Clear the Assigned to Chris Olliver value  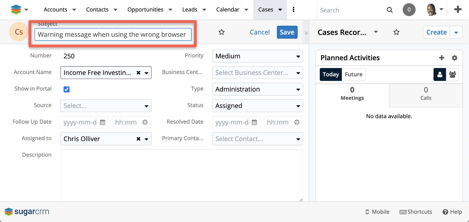click(138, 139)
